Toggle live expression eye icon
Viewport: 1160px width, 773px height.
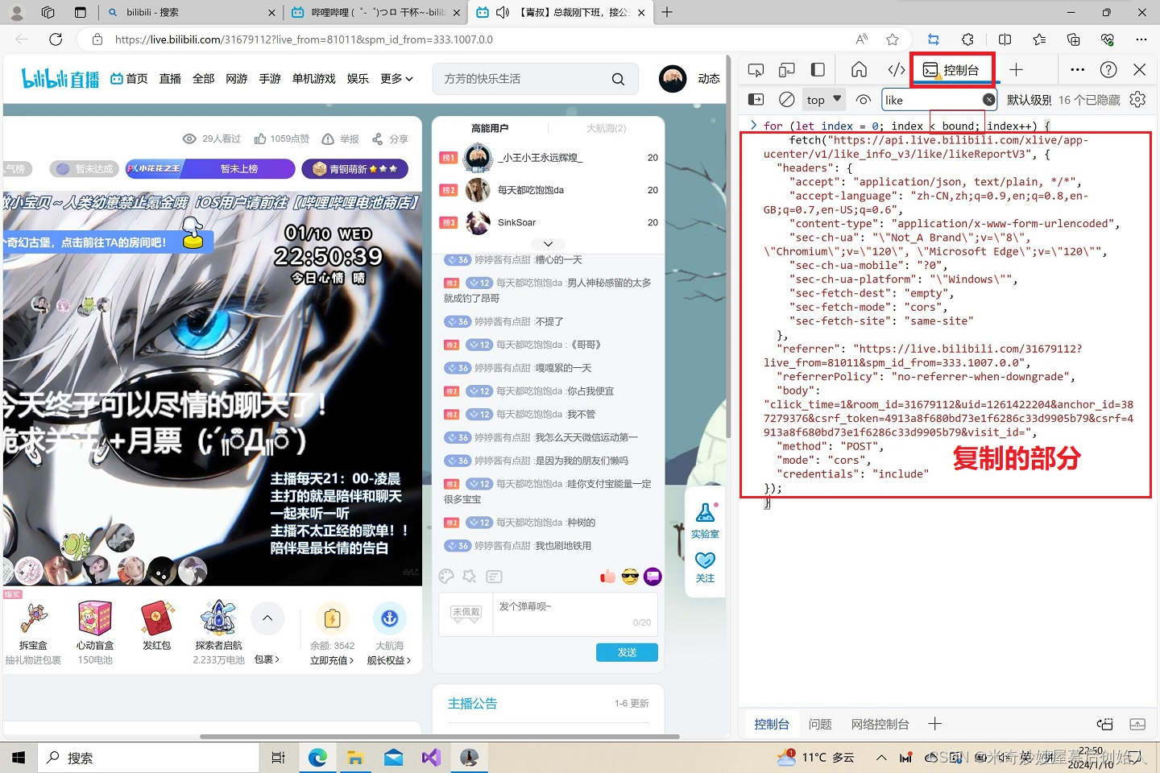point(864,100)
